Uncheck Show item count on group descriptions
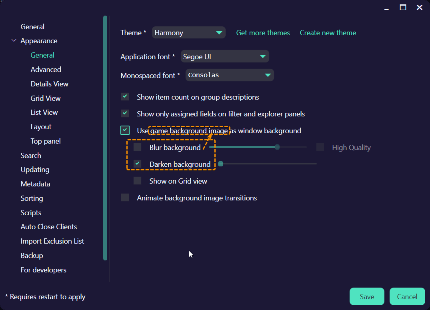This screenshot has height=310, width=430. [124, 96]
